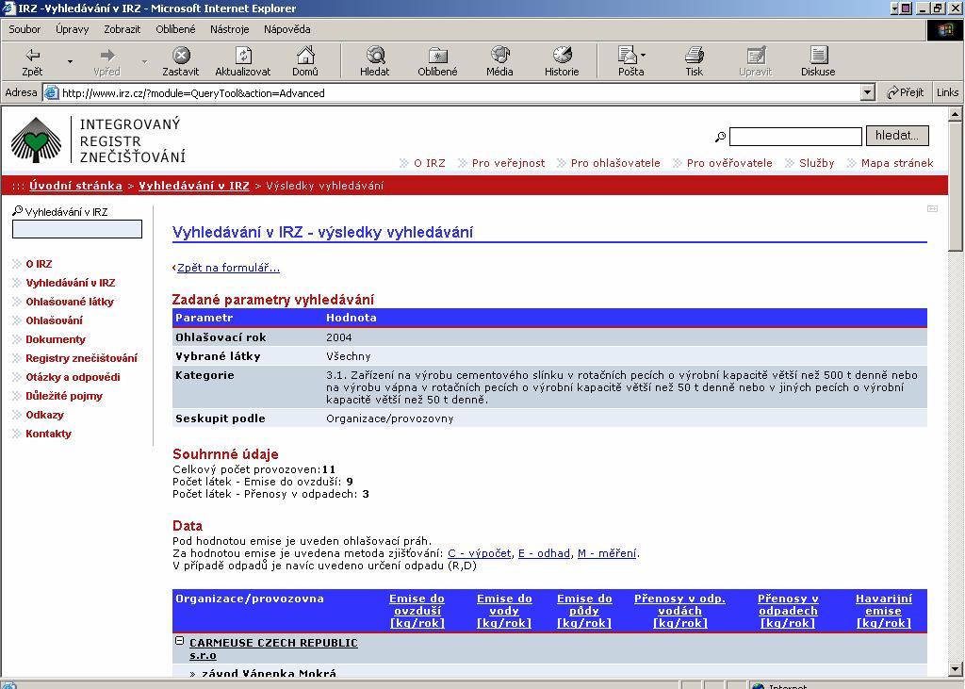
Task: Open Ohlašované látky in sidebar
Action: pyautogui.click(x=70, y=302)
